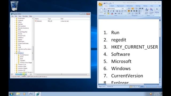The width and height of the screenshot is (171, 96).
Task: Align text right in Word
Action: 134,11
